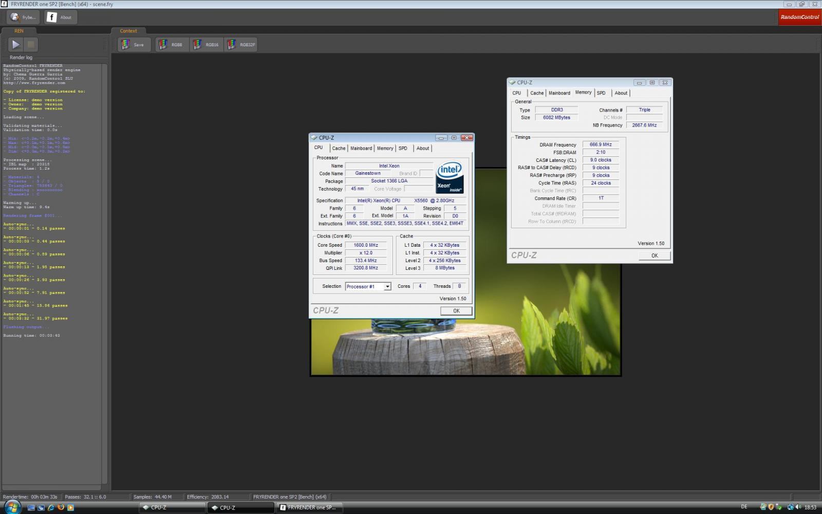Click the Channels # Triple value
The width and height of the screenshot is (822, 514).
[x=644, y=109]
